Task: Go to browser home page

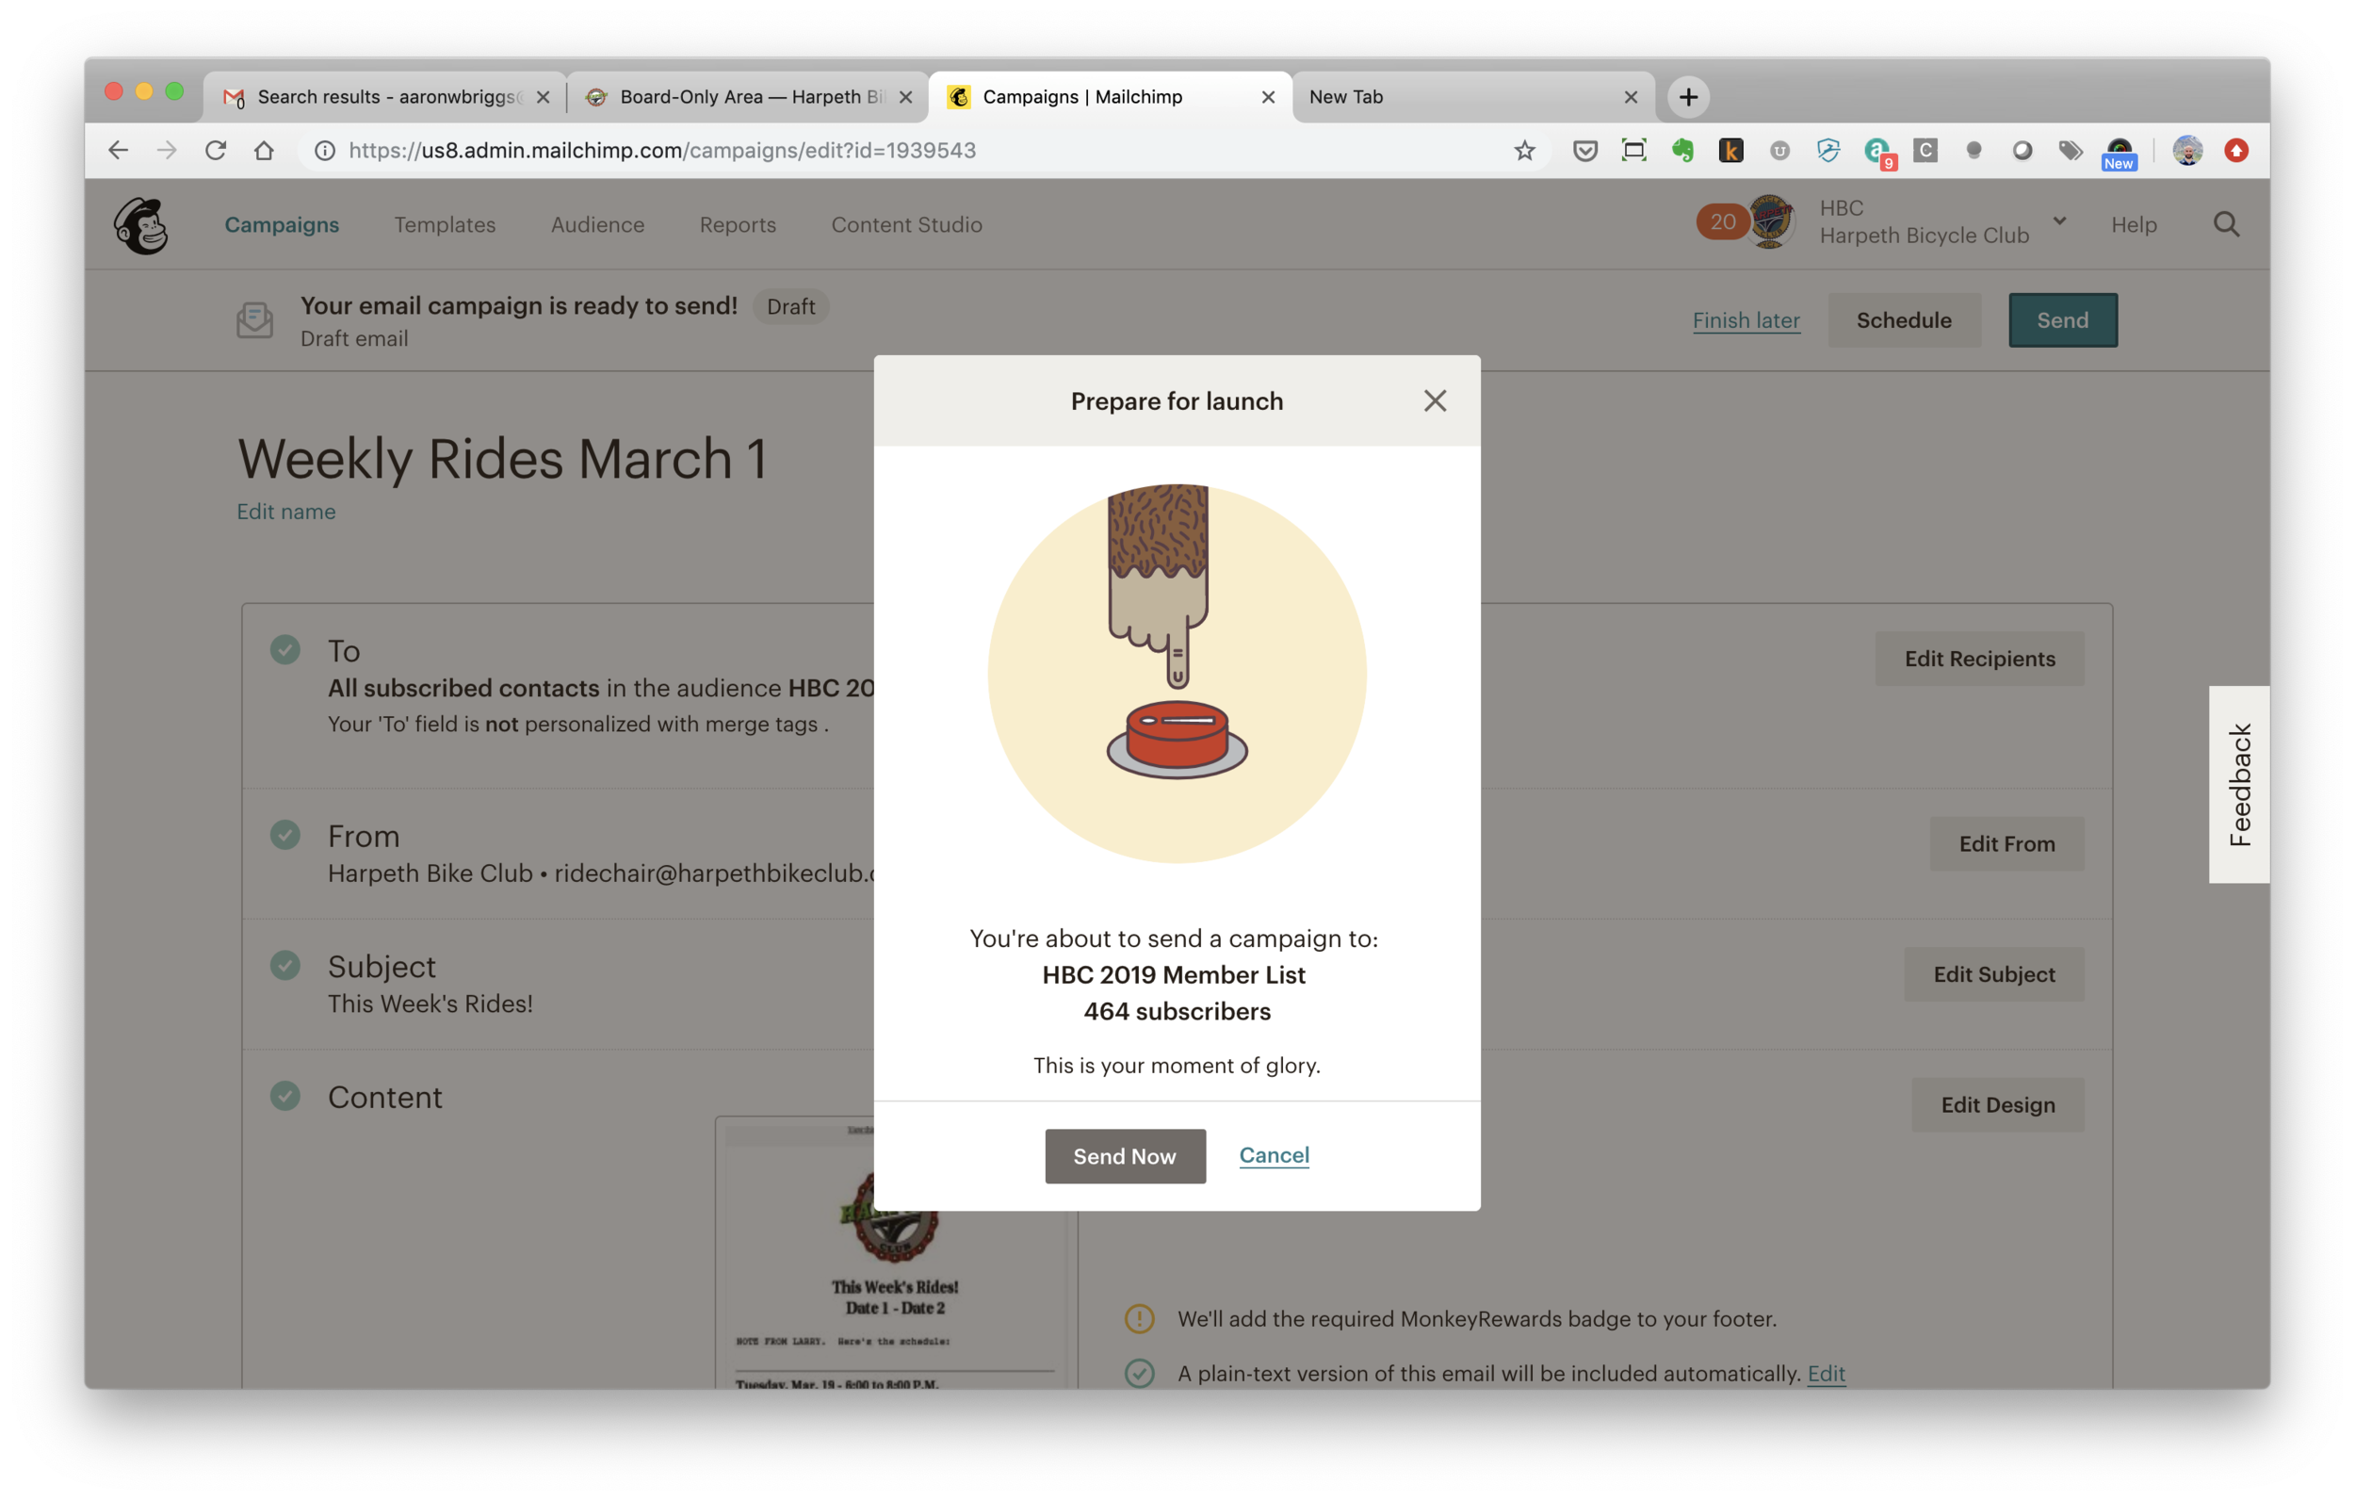Action: 264,150
